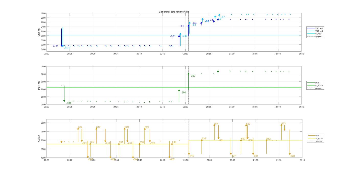Screen dimensions: 358x177
Task: Click the '21:15' tick under the Roll plot
Action: [302, 160]
